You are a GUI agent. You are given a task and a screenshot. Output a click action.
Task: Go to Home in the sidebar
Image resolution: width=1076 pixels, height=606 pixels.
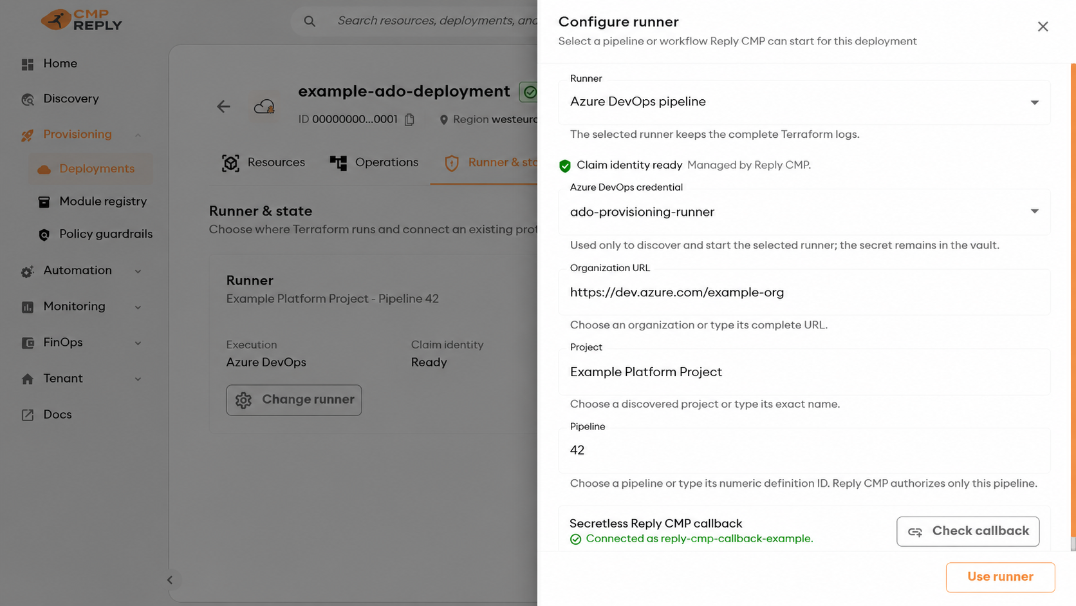[x=60, y=63]
